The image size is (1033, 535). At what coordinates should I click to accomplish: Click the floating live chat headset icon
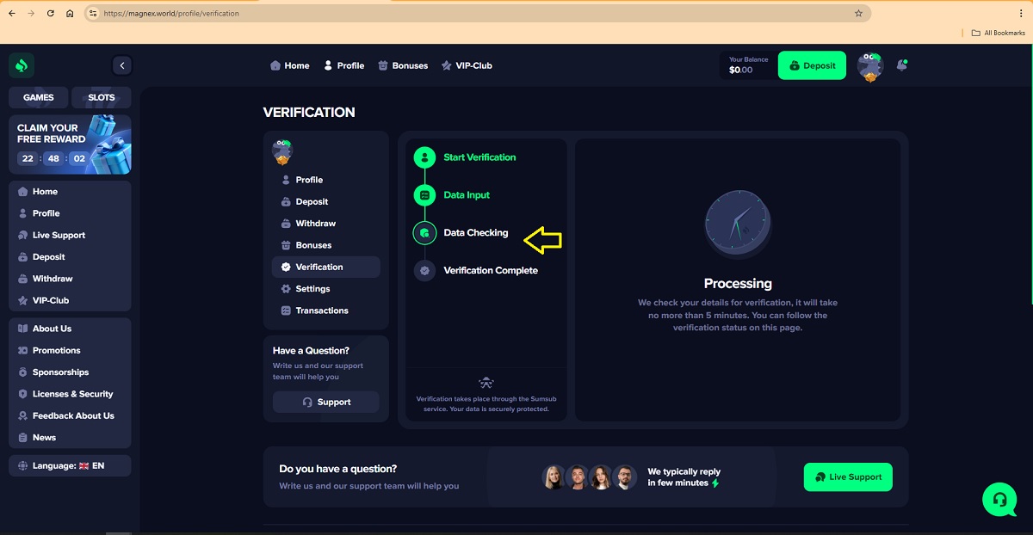[999, 499]
